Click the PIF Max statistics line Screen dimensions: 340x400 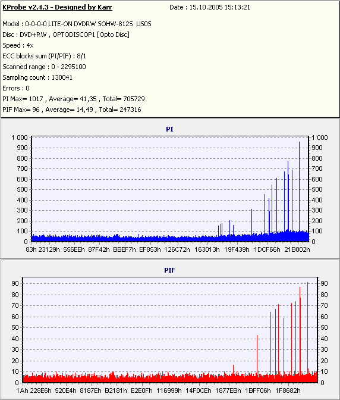click(x=72, y=110)
